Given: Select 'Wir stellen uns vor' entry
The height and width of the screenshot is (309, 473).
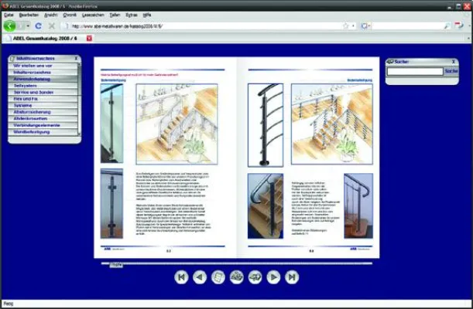Looking at the screenshot, I should coord(43,66).
